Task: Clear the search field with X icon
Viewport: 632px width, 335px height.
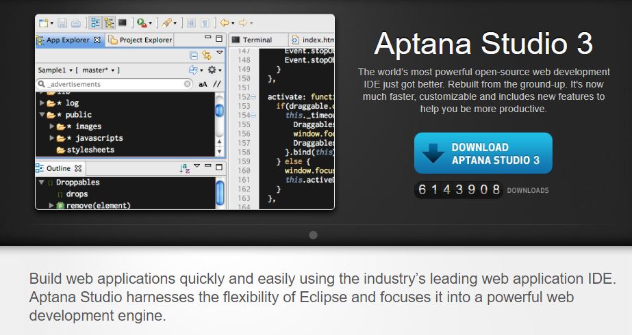Action: 188,83
